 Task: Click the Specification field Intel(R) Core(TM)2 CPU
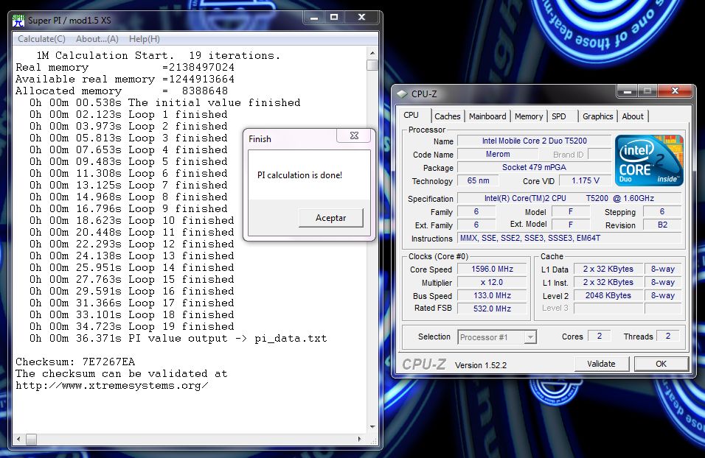(x=569, y=199)
